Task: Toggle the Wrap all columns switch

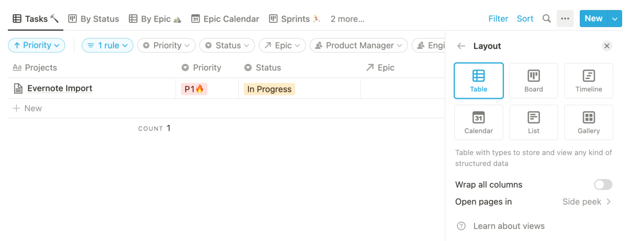Action: [603, 185]
